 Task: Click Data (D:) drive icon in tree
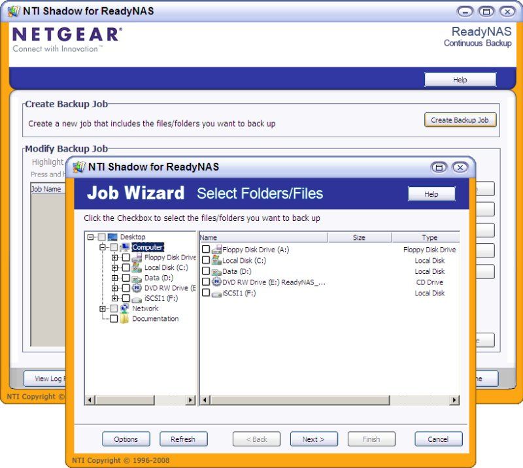pos(137,278)
